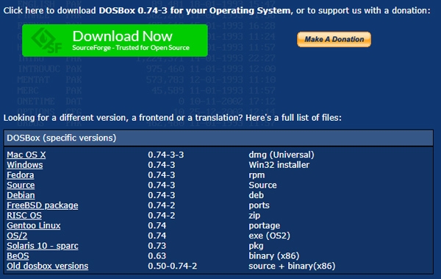441x279 pixels.
Task: Click the Old dosbox versions link
Action: point(48,266)
